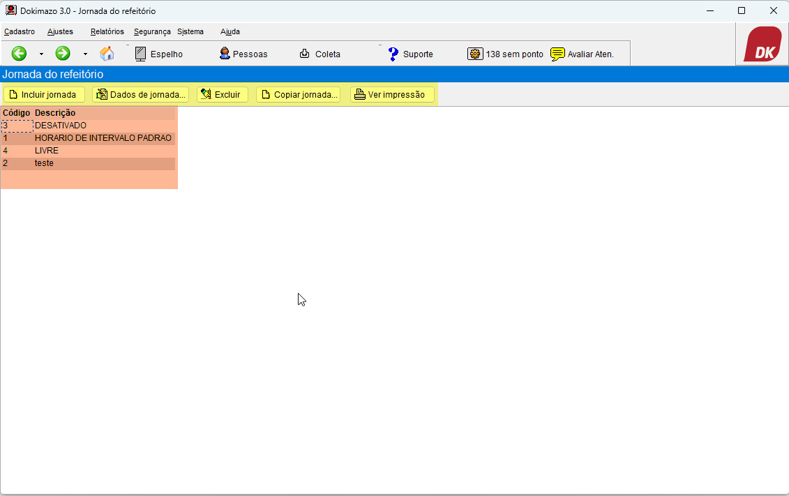Click the Descrição column header
Image resolution: width=789 pixels, height=496 pixels.
tap(55, 113)
